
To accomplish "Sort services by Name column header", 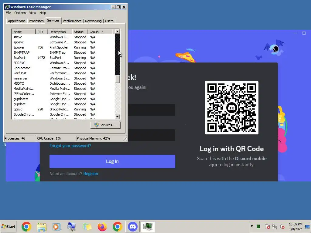I will (24, 32).
